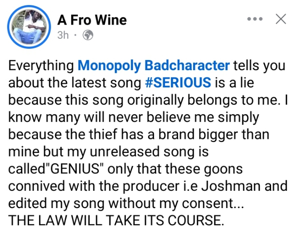Viewport: 303px width, 229px height.
Task: Click the word "Everything" starting the post
Action: point(41,66)
